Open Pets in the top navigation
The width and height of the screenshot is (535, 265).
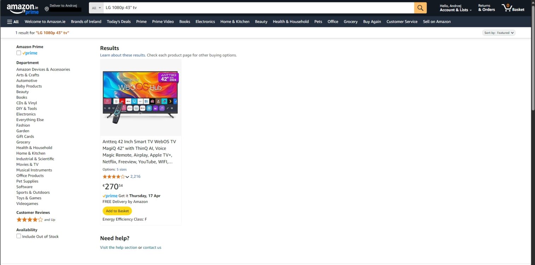click(x=318, y=22)
